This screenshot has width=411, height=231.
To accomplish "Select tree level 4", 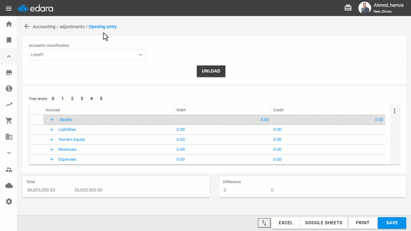I will pos(92,99).
